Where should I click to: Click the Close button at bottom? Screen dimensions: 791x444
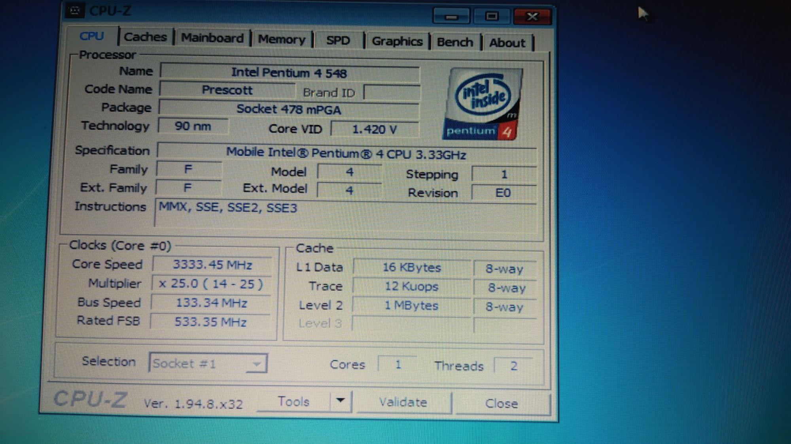coord(501,403)
